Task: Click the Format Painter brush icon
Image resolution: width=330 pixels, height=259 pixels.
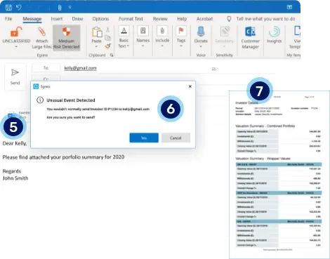Action: (x=107, y=46)
